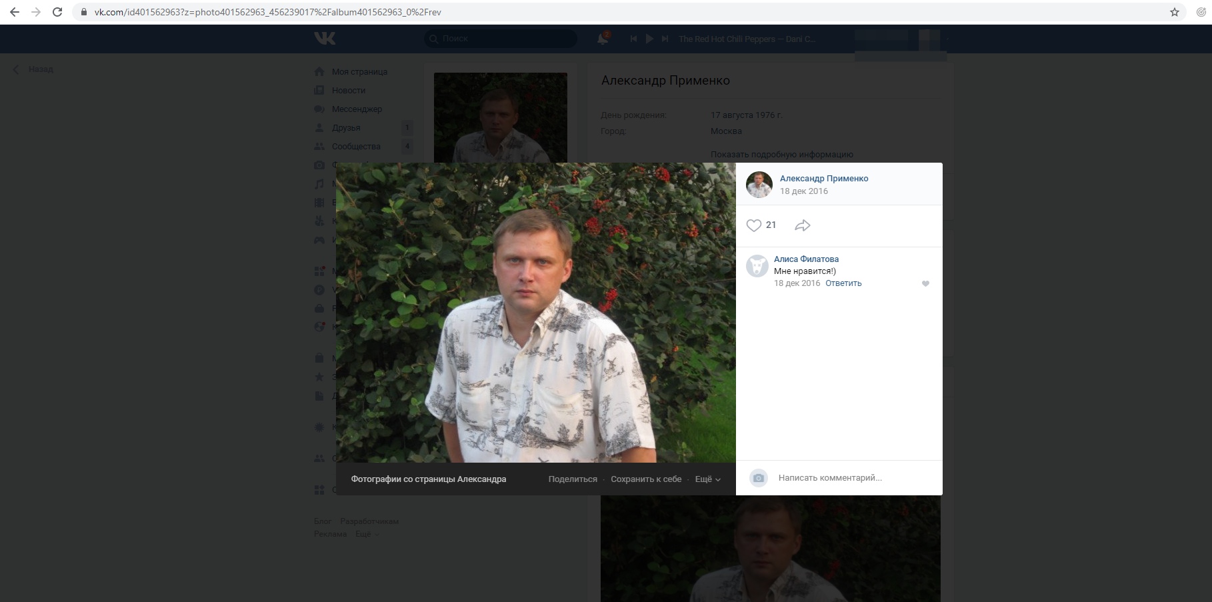Click the comment text Мне нравится!)
The width and height of the screenshot is (1212, 602).
coord(805,271)
